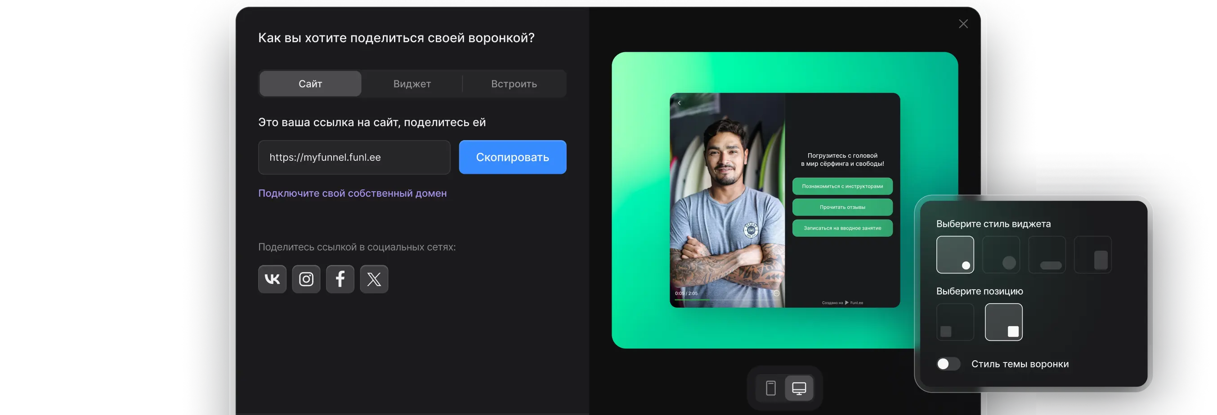Viewport: 1217px width, 415px height.
Task: Select large circle widget style
Action: tap(1001, 255)
